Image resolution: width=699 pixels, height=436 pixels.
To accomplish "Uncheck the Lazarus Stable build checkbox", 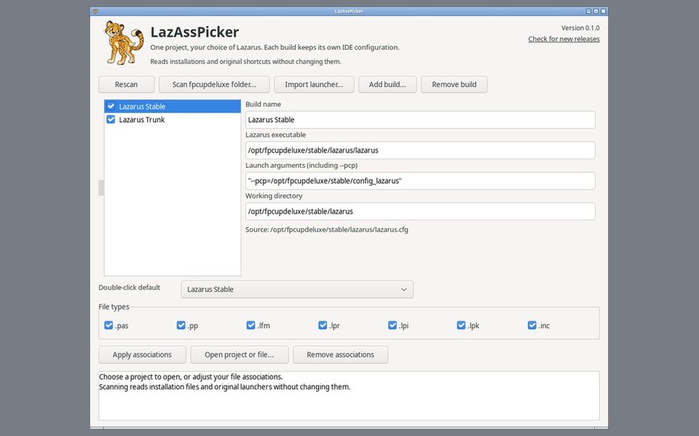I will pos(111,106).
